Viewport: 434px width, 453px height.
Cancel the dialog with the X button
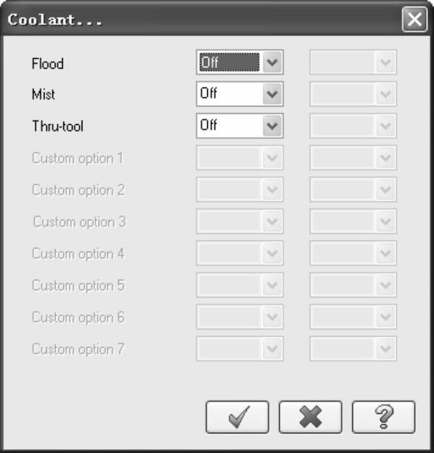coord(310,417)
